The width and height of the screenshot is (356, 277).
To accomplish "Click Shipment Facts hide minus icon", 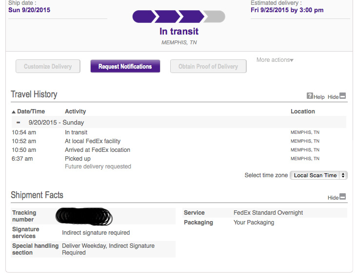I will (x=343, y=197).
